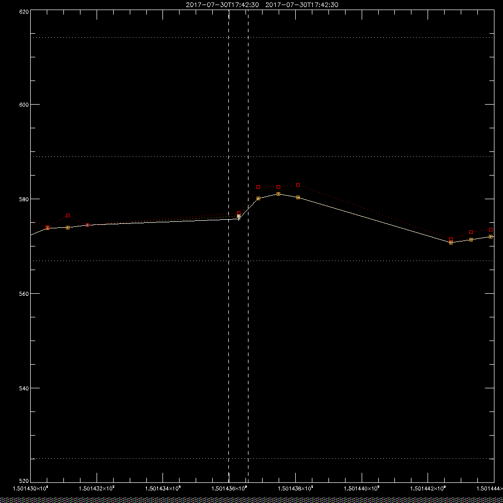Click the orange square at the curve's lowest trough
Viewport: 503px width, 503px height.
451,242
